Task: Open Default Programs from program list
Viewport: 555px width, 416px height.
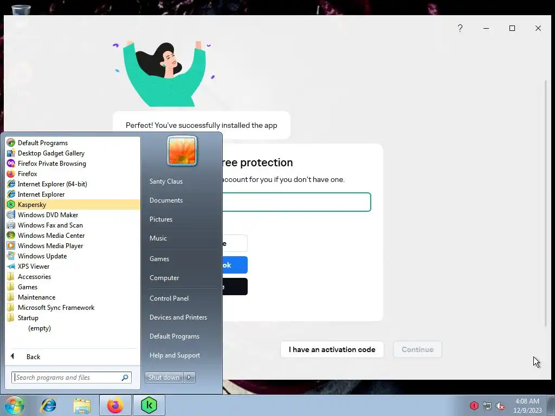Action: pos(42,143)
